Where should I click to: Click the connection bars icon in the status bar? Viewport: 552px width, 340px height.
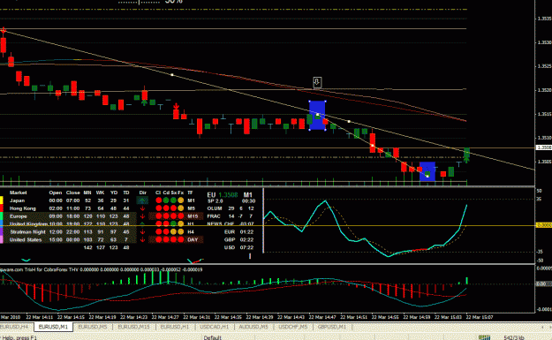[x=484, y=337]
